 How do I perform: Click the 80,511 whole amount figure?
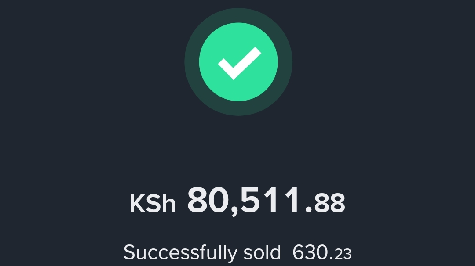coord(243,201)
